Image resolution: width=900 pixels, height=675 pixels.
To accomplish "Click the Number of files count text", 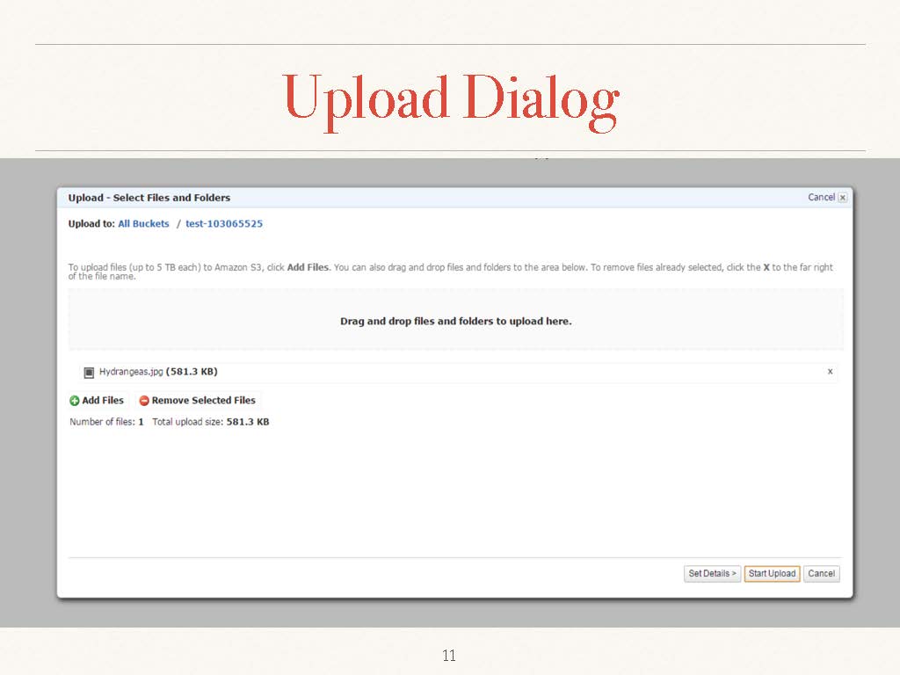I will point(106,422).
